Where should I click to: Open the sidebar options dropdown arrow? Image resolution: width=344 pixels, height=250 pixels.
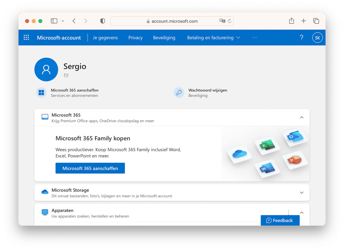tap(63, 21)
